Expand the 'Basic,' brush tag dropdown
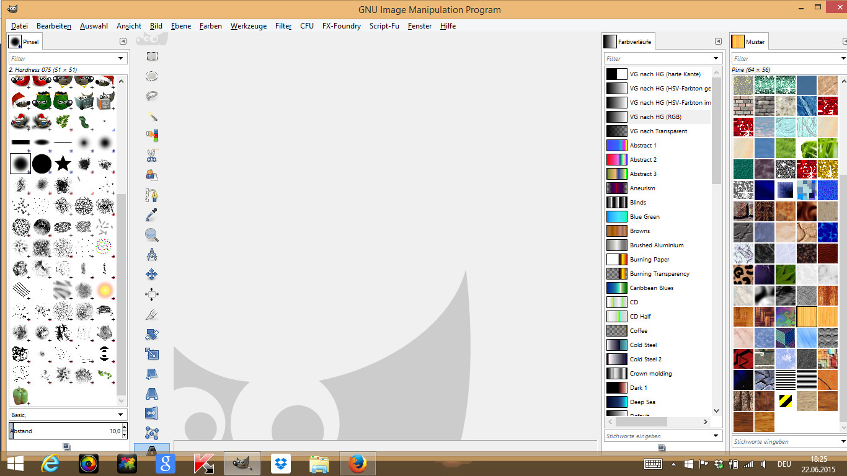 click(121, 415)
